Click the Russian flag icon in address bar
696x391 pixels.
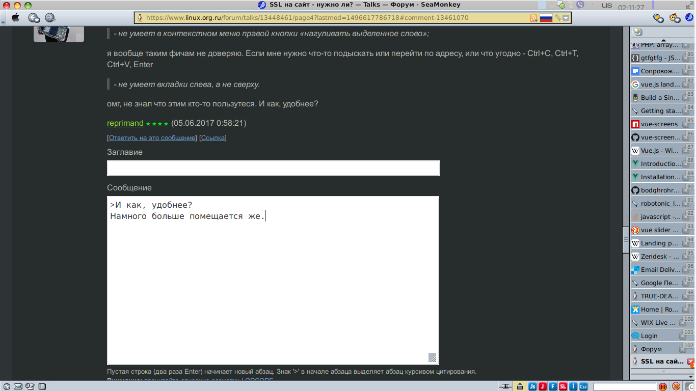[x=546, y=18]
